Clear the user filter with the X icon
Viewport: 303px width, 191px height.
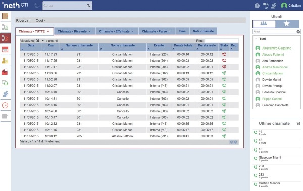coord(298,32)
